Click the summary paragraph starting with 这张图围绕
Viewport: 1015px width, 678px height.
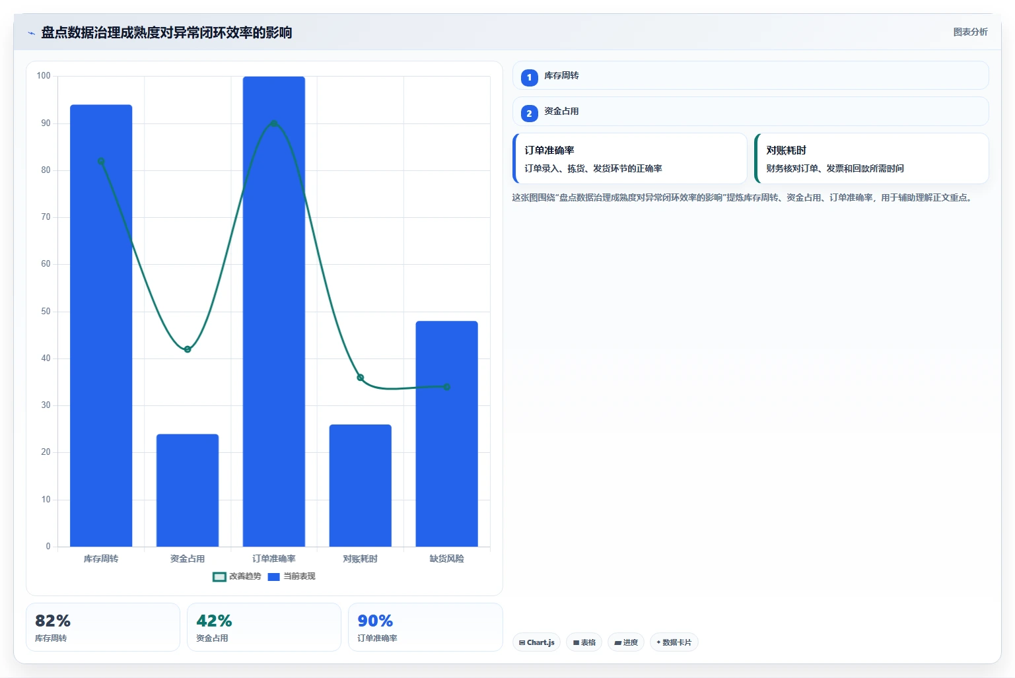pos(743,197)
